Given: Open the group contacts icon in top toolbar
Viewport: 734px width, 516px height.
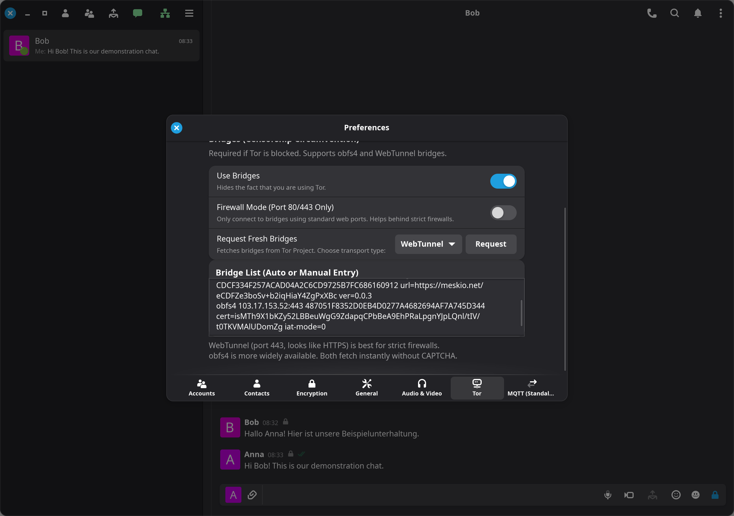Looking at the screenshot, I should [x=89, y=13].
